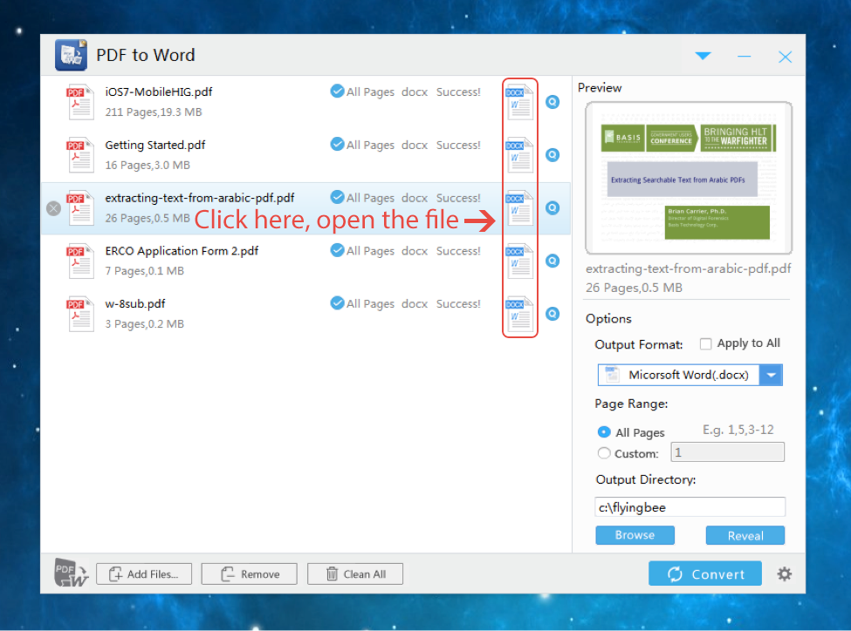Click the PDF to Word app logo in title bar

point(71,55)
